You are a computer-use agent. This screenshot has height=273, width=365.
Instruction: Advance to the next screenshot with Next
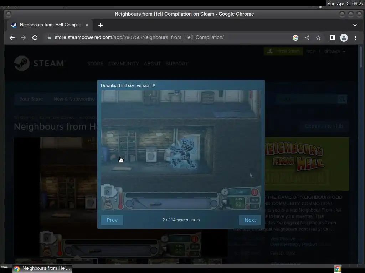coord(250,220)
